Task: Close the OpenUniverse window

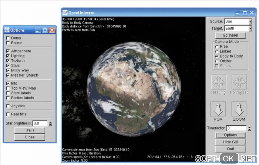Action: point(252,12)
